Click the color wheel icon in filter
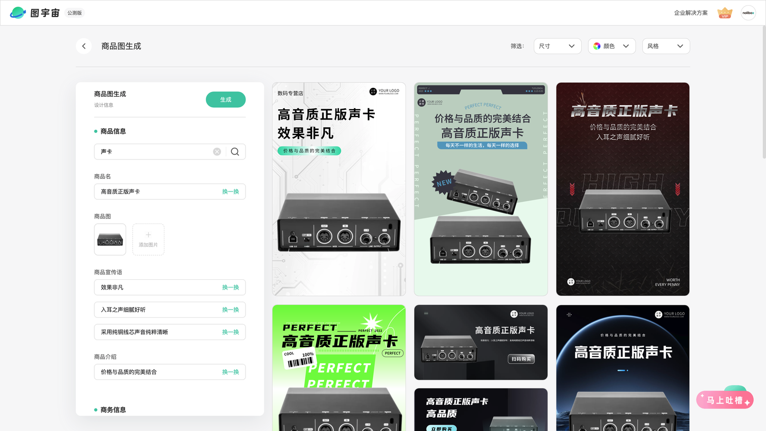Viewport: 766px width, 431px height. click(597, 46)
